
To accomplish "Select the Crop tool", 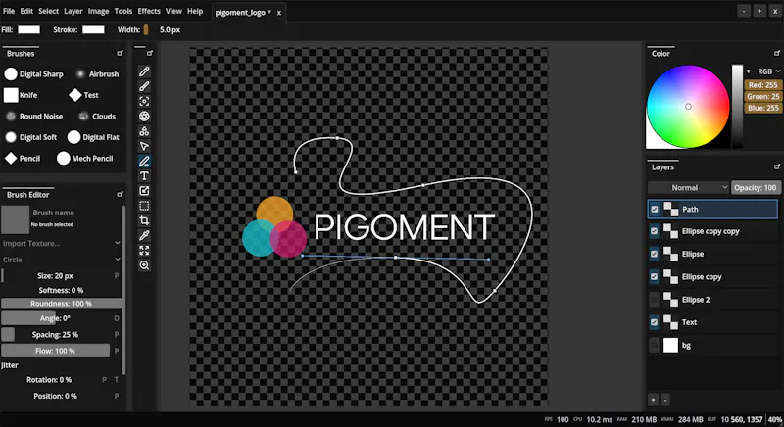I will point(144,220).
